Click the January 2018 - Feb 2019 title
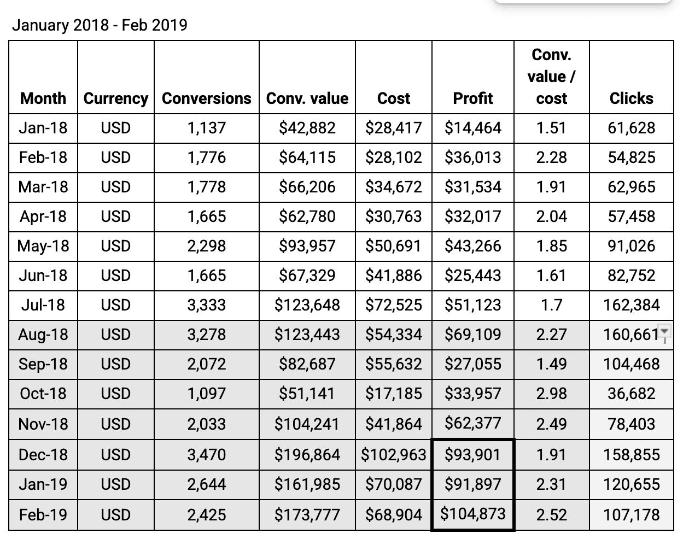 tap(100, 25)
